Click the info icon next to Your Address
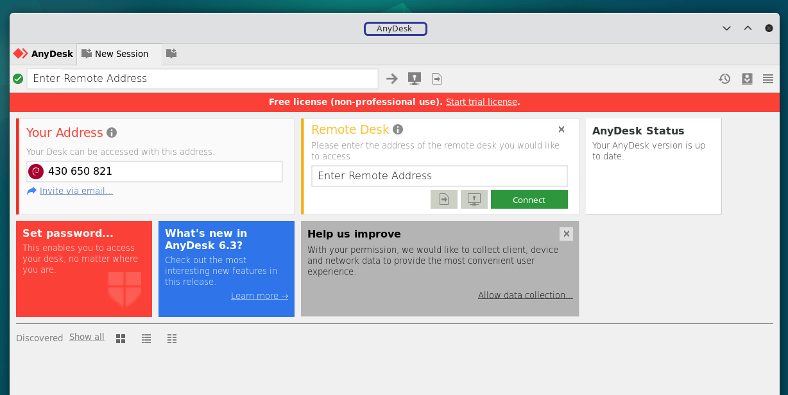 point(112,133)
